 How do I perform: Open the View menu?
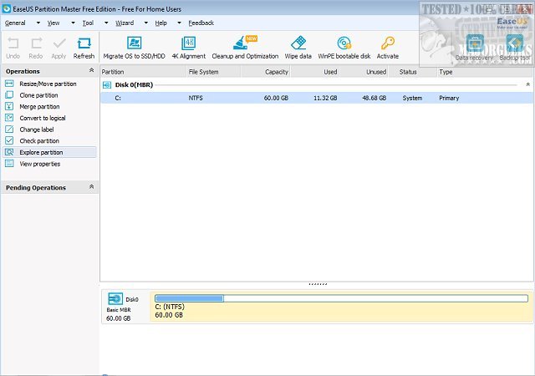pyautogui.click(x=53, y=23)
